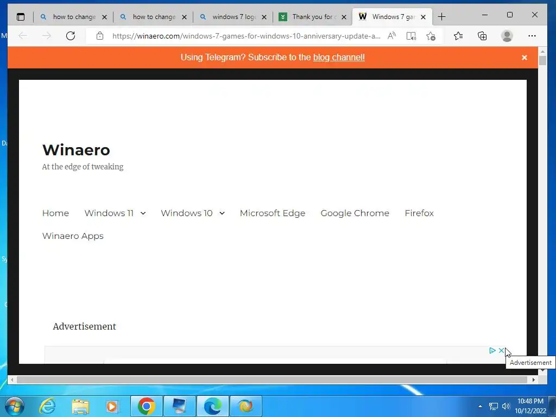
Task: Add this page to favorites star
Action: [431, 36]
